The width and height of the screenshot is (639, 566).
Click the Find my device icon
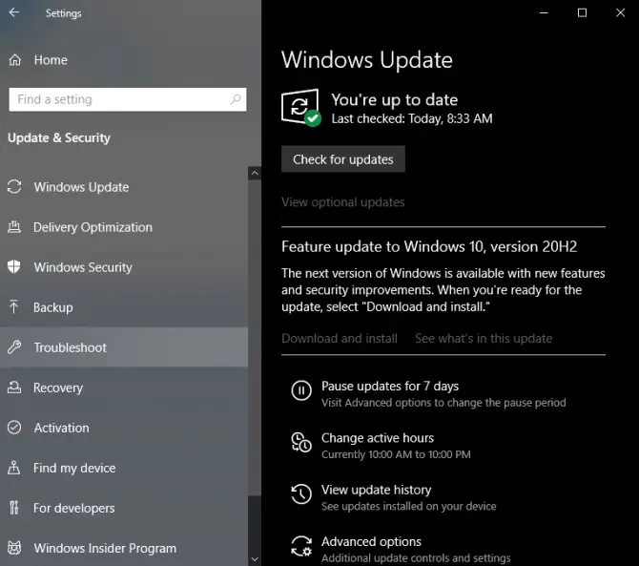click(x=14, y=468)
